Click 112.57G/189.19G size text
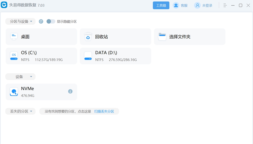Viewport: 253px width, 144px height. click(49, 60)
